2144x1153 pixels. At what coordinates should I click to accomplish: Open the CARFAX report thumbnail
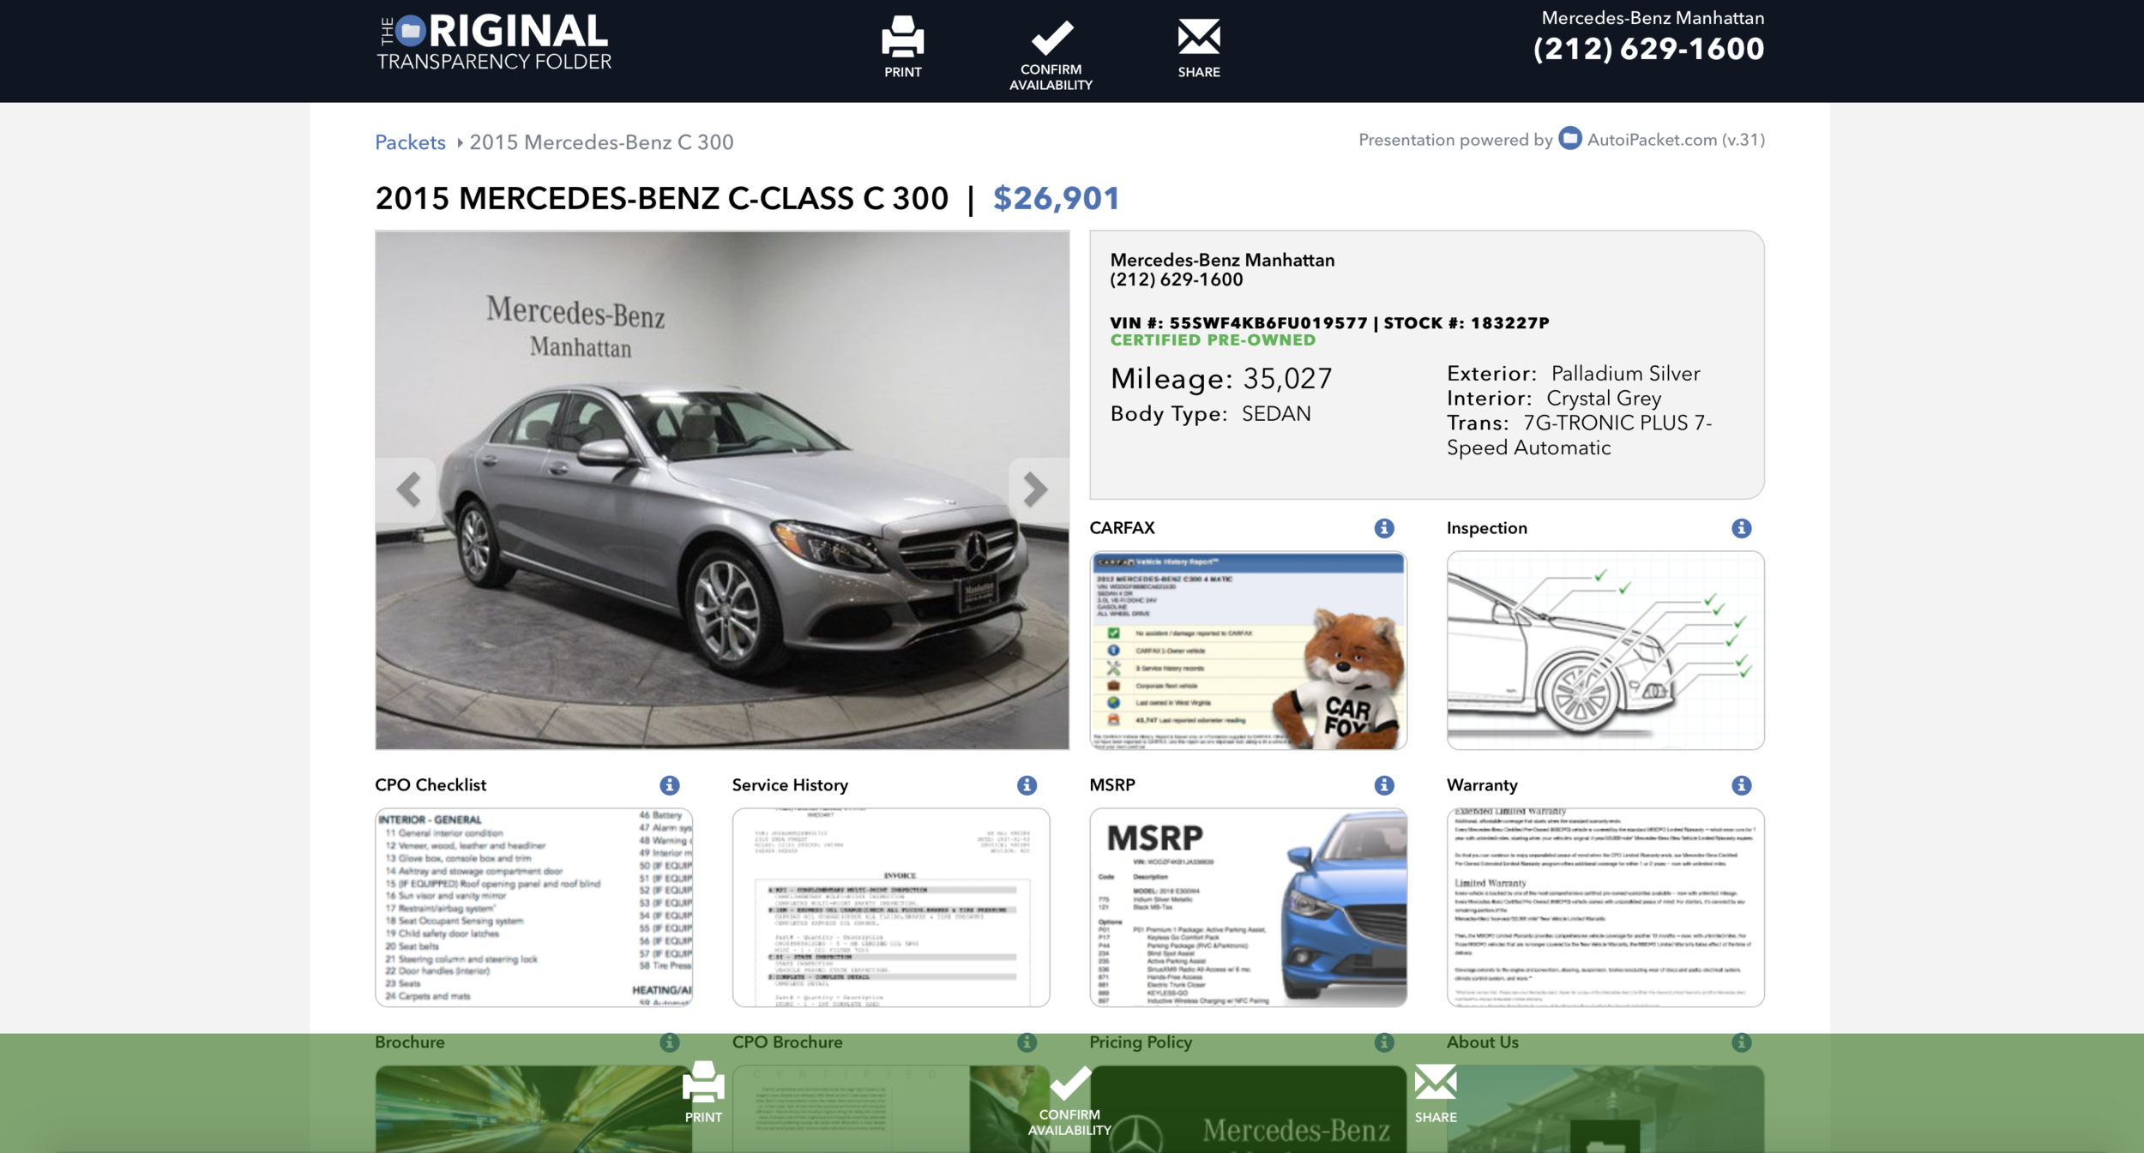pos(1248,651)
